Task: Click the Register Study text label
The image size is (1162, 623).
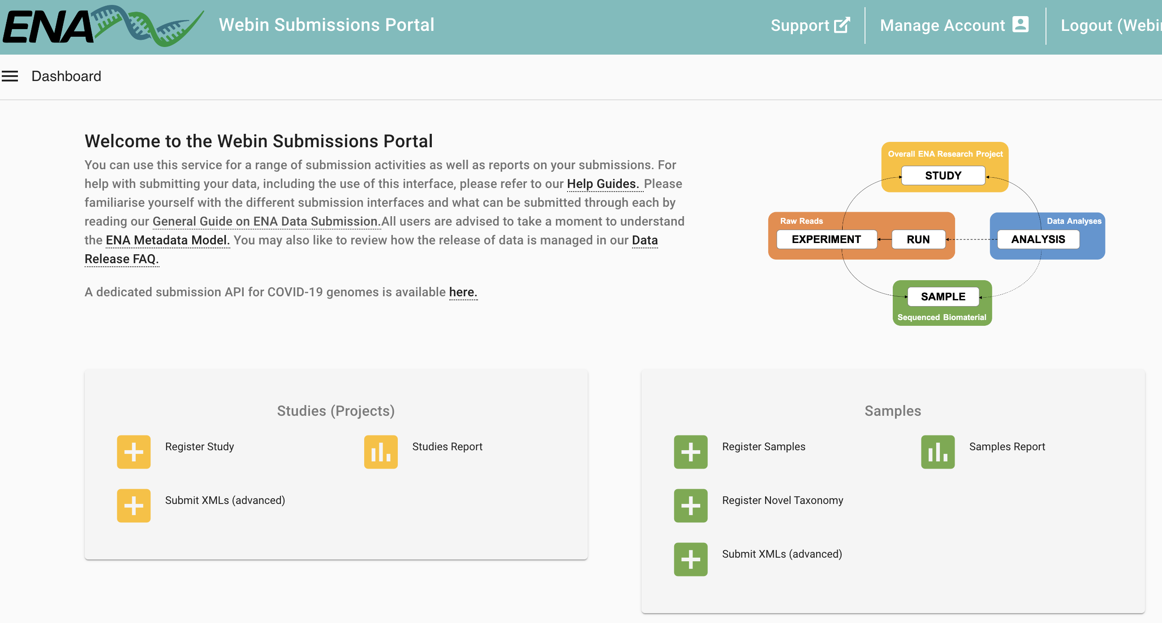Action: click(199, 446)
